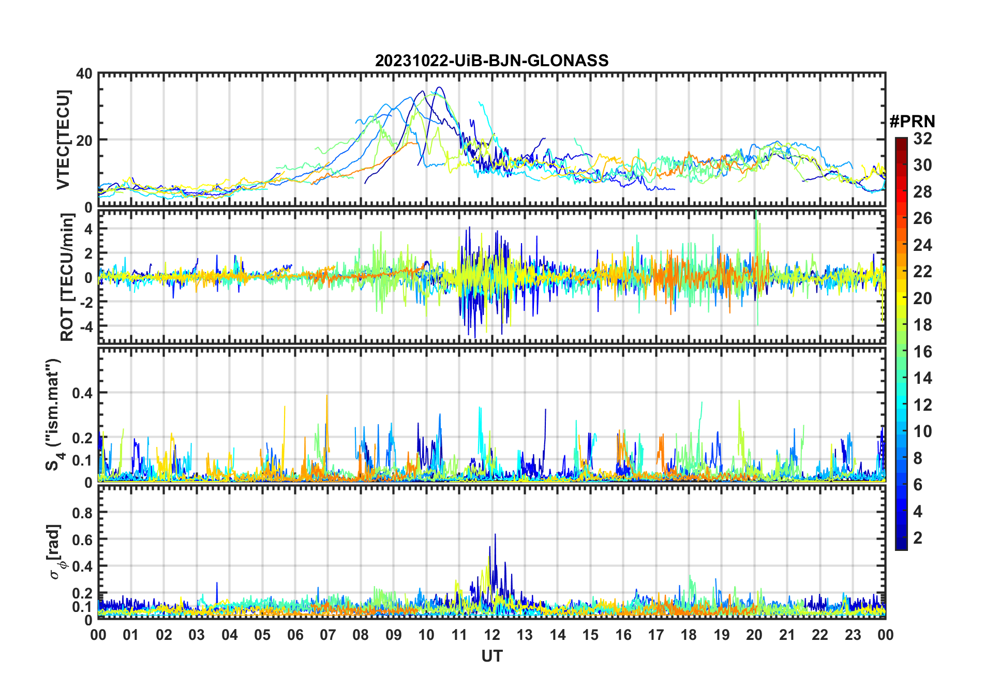The image size is (984, 688).
Task: Click tick 26 on the PRN colorbar
Action: [x=922, y=218]
